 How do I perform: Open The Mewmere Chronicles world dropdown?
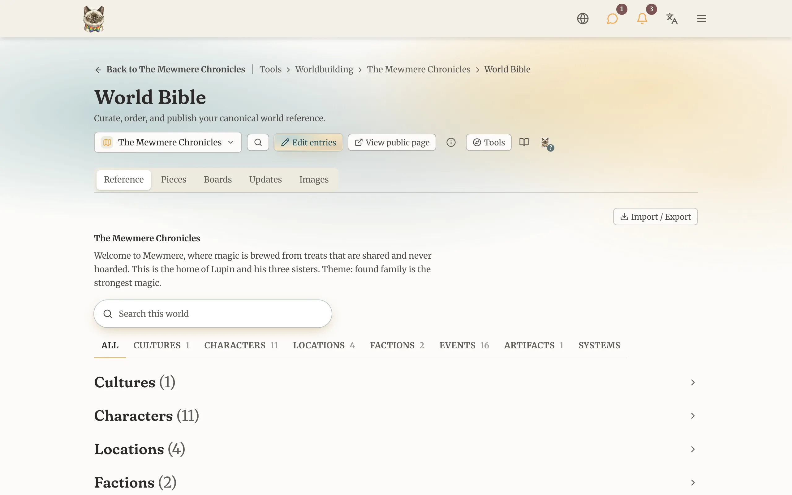(x=168, y=142)
